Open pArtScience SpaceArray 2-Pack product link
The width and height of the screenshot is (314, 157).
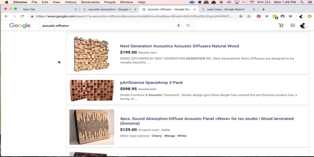[x=151, y=83]
